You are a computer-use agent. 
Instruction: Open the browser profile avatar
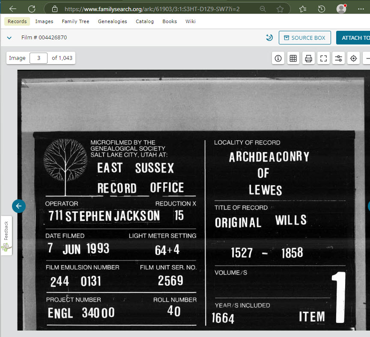tap(341, 9)
